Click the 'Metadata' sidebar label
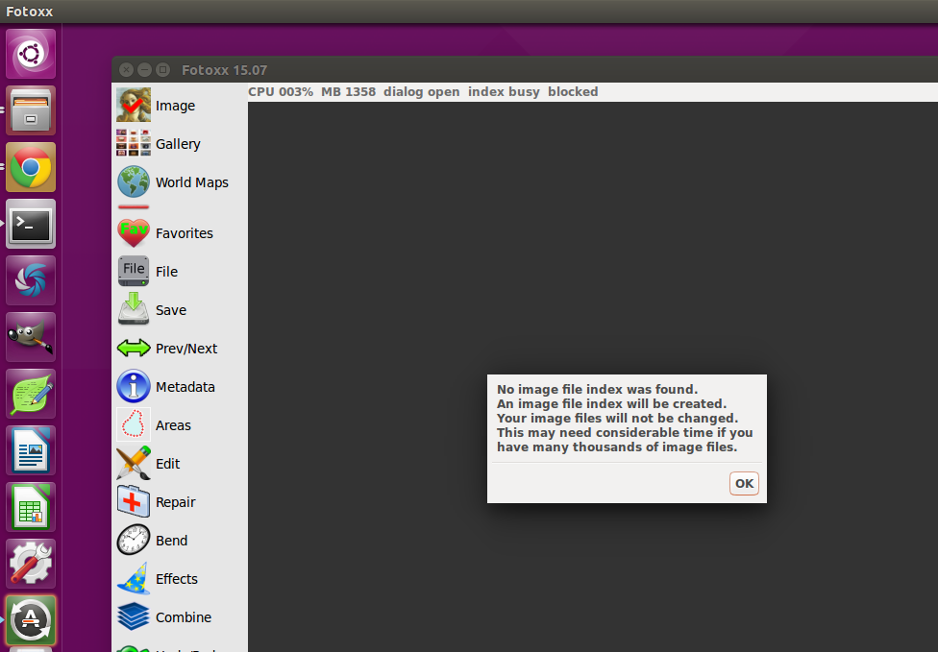The width and height of the screenshot is (938, 652). pos(185,387)
